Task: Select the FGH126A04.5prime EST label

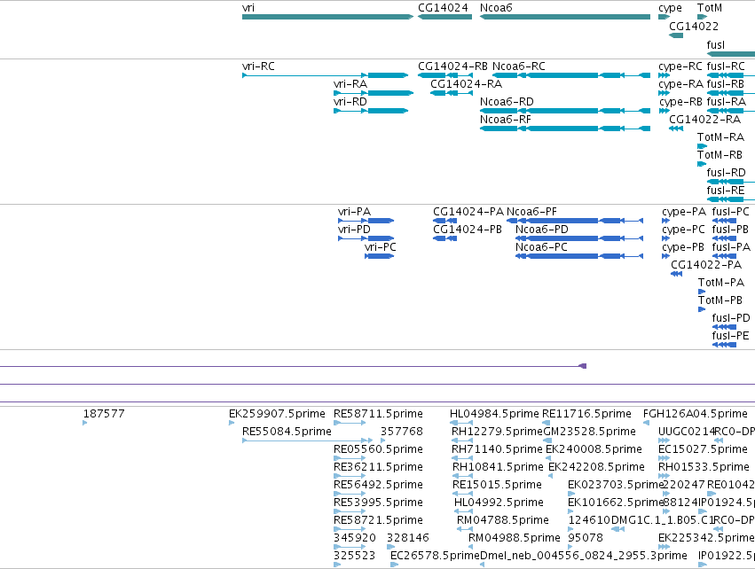Action: 696,414
